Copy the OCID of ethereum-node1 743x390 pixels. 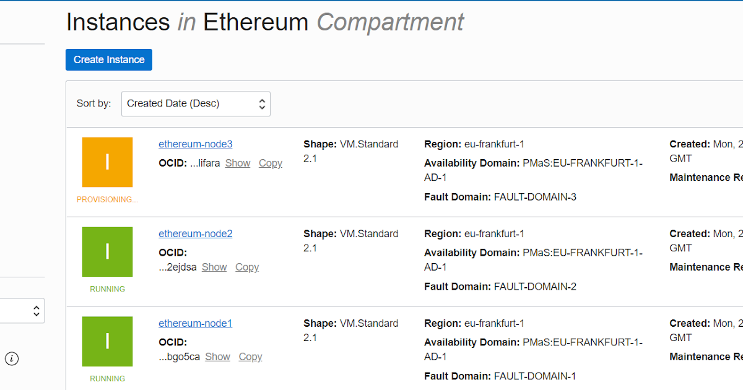coord(250,357)
